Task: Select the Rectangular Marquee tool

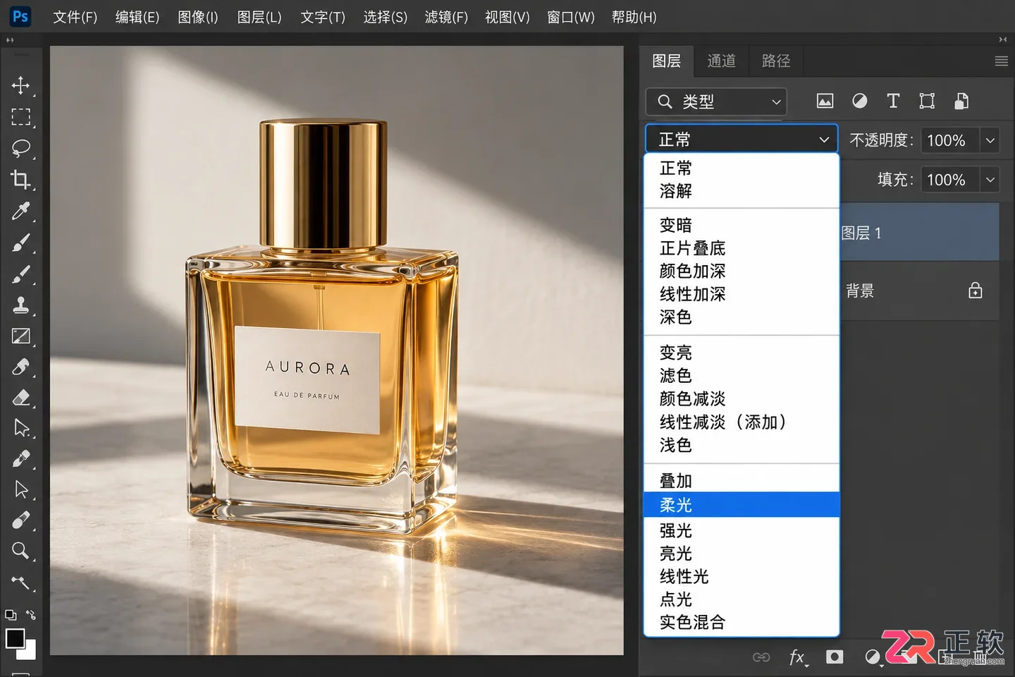Action: tap(20, 117)
